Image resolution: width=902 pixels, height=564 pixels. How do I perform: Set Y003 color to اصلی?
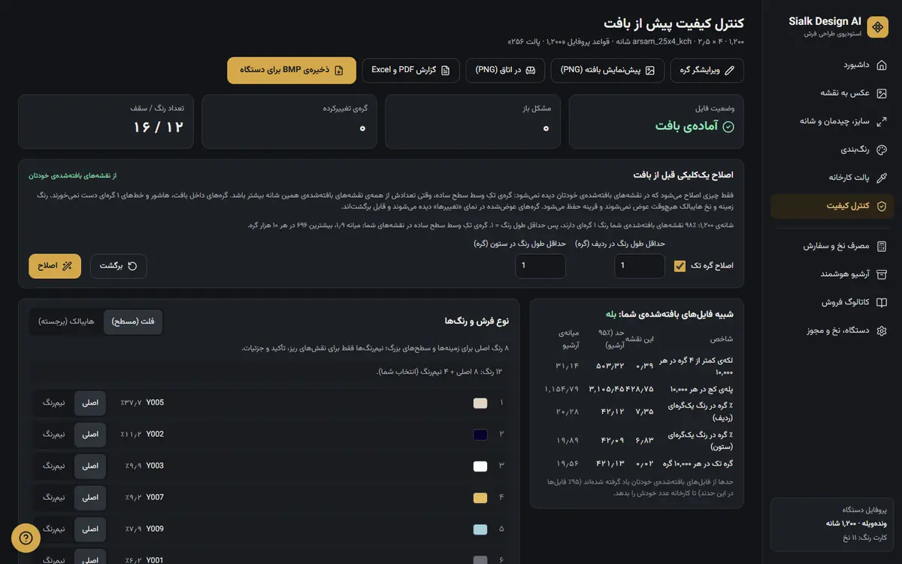pos(90,466)
